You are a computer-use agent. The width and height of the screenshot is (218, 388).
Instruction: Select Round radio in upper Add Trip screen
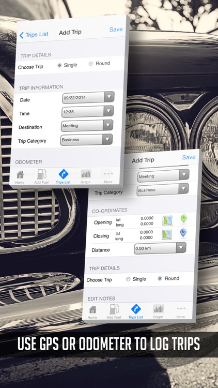pos(91,64)
